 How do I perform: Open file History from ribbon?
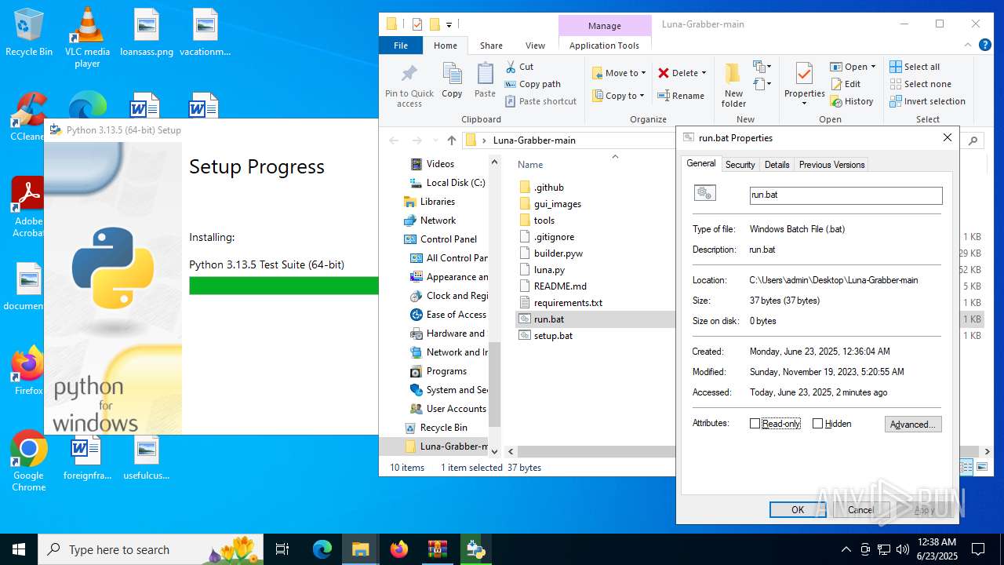[851, 101]
